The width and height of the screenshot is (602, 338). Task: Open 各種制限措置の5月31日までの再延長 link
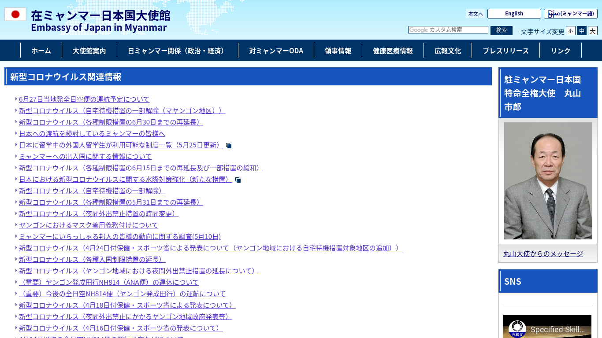[x=111, y=202]
